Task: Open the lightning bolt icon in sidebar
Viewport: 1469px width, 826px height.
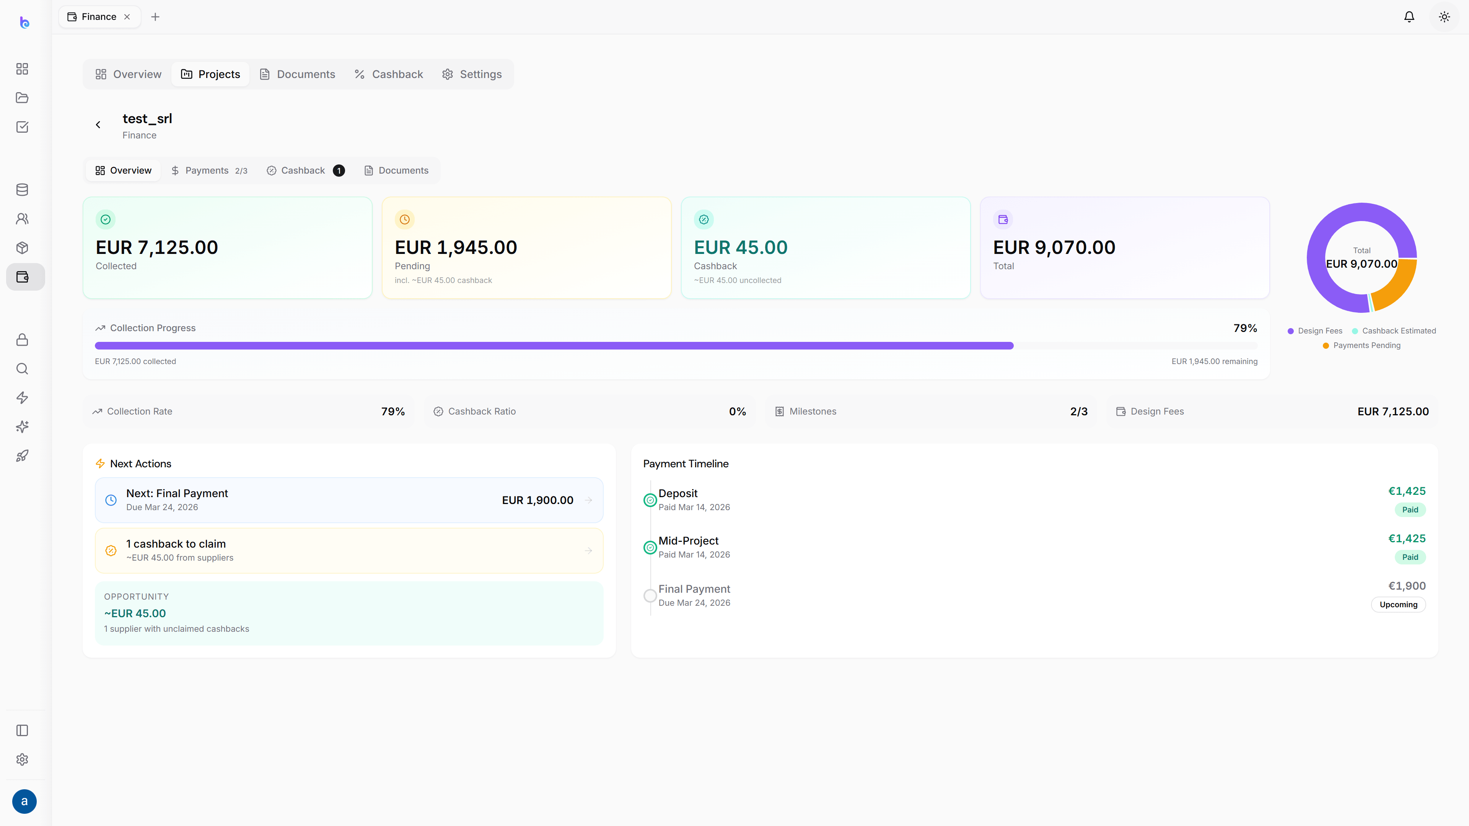Action: pos(22,398)
